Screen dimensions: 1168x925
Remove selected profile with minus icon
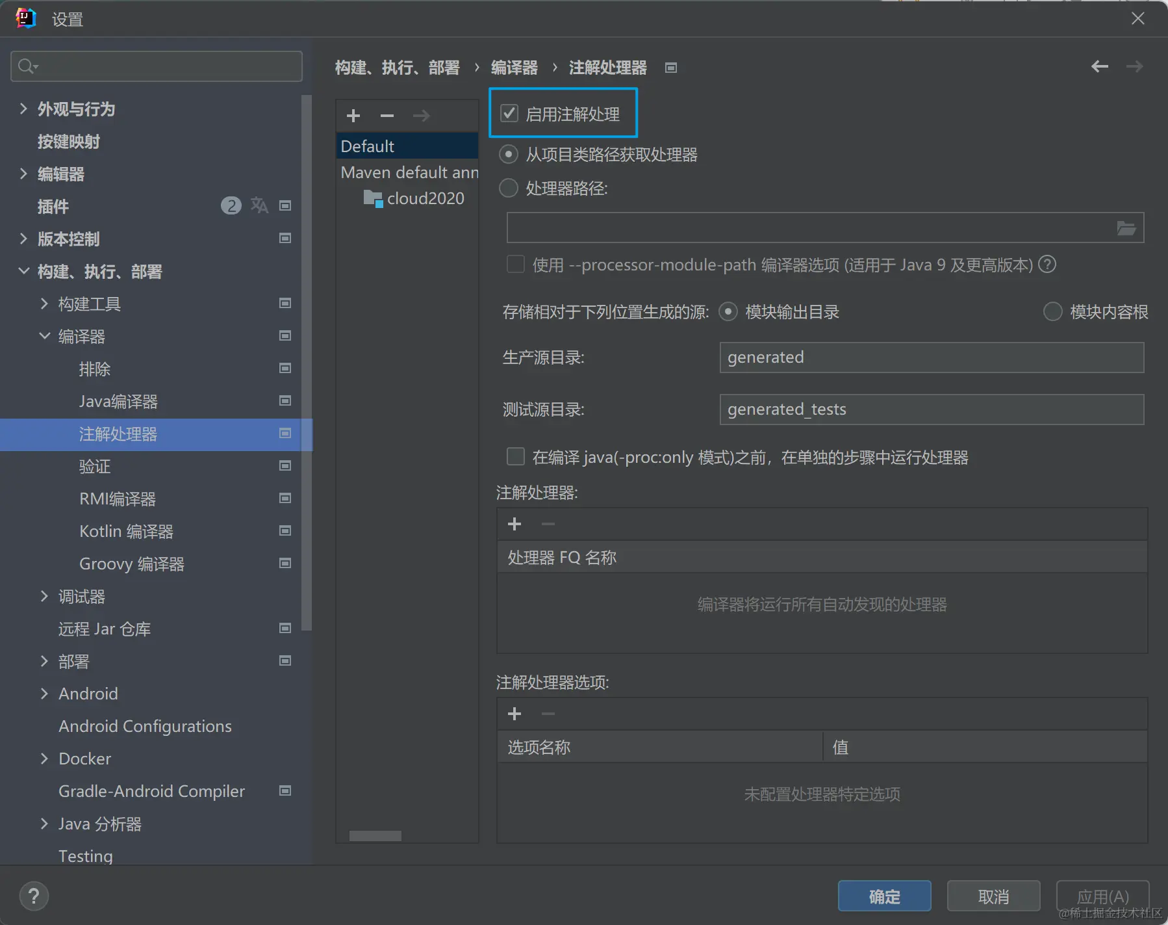[x=387, y=116]
